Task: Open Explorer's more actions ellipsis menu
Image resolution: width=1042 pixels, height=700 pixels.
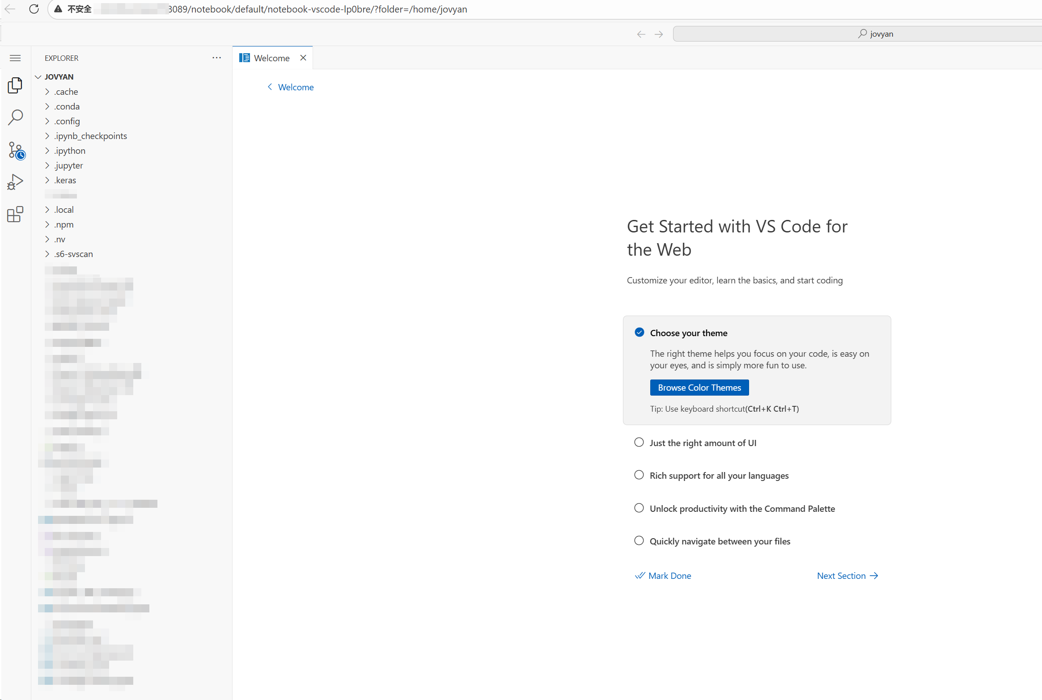Action: [217, 58]
